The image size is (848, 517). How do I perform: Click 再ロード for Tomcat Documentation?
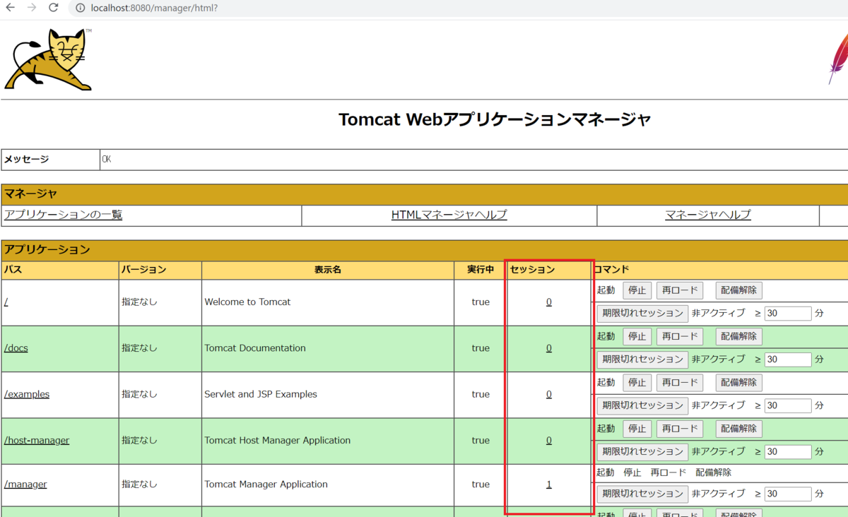(679, 336)
